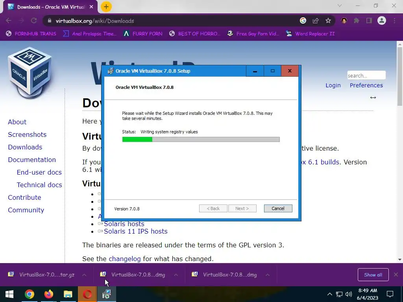The height and width of the screenshot is (302, 403).
Task: Click the share page icon in address bar
Action: (x=316, y=21)
